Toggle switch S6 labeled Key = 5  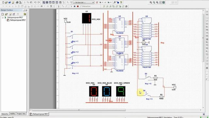tap(147, 94)
